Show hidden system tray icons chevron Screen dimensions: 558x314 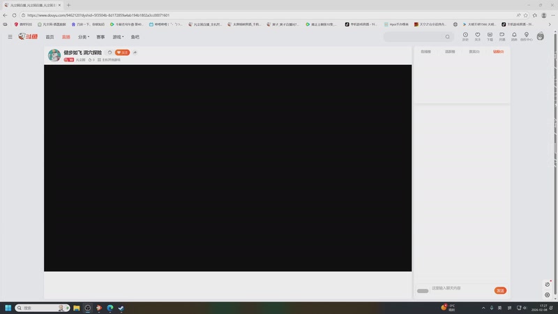483,308
